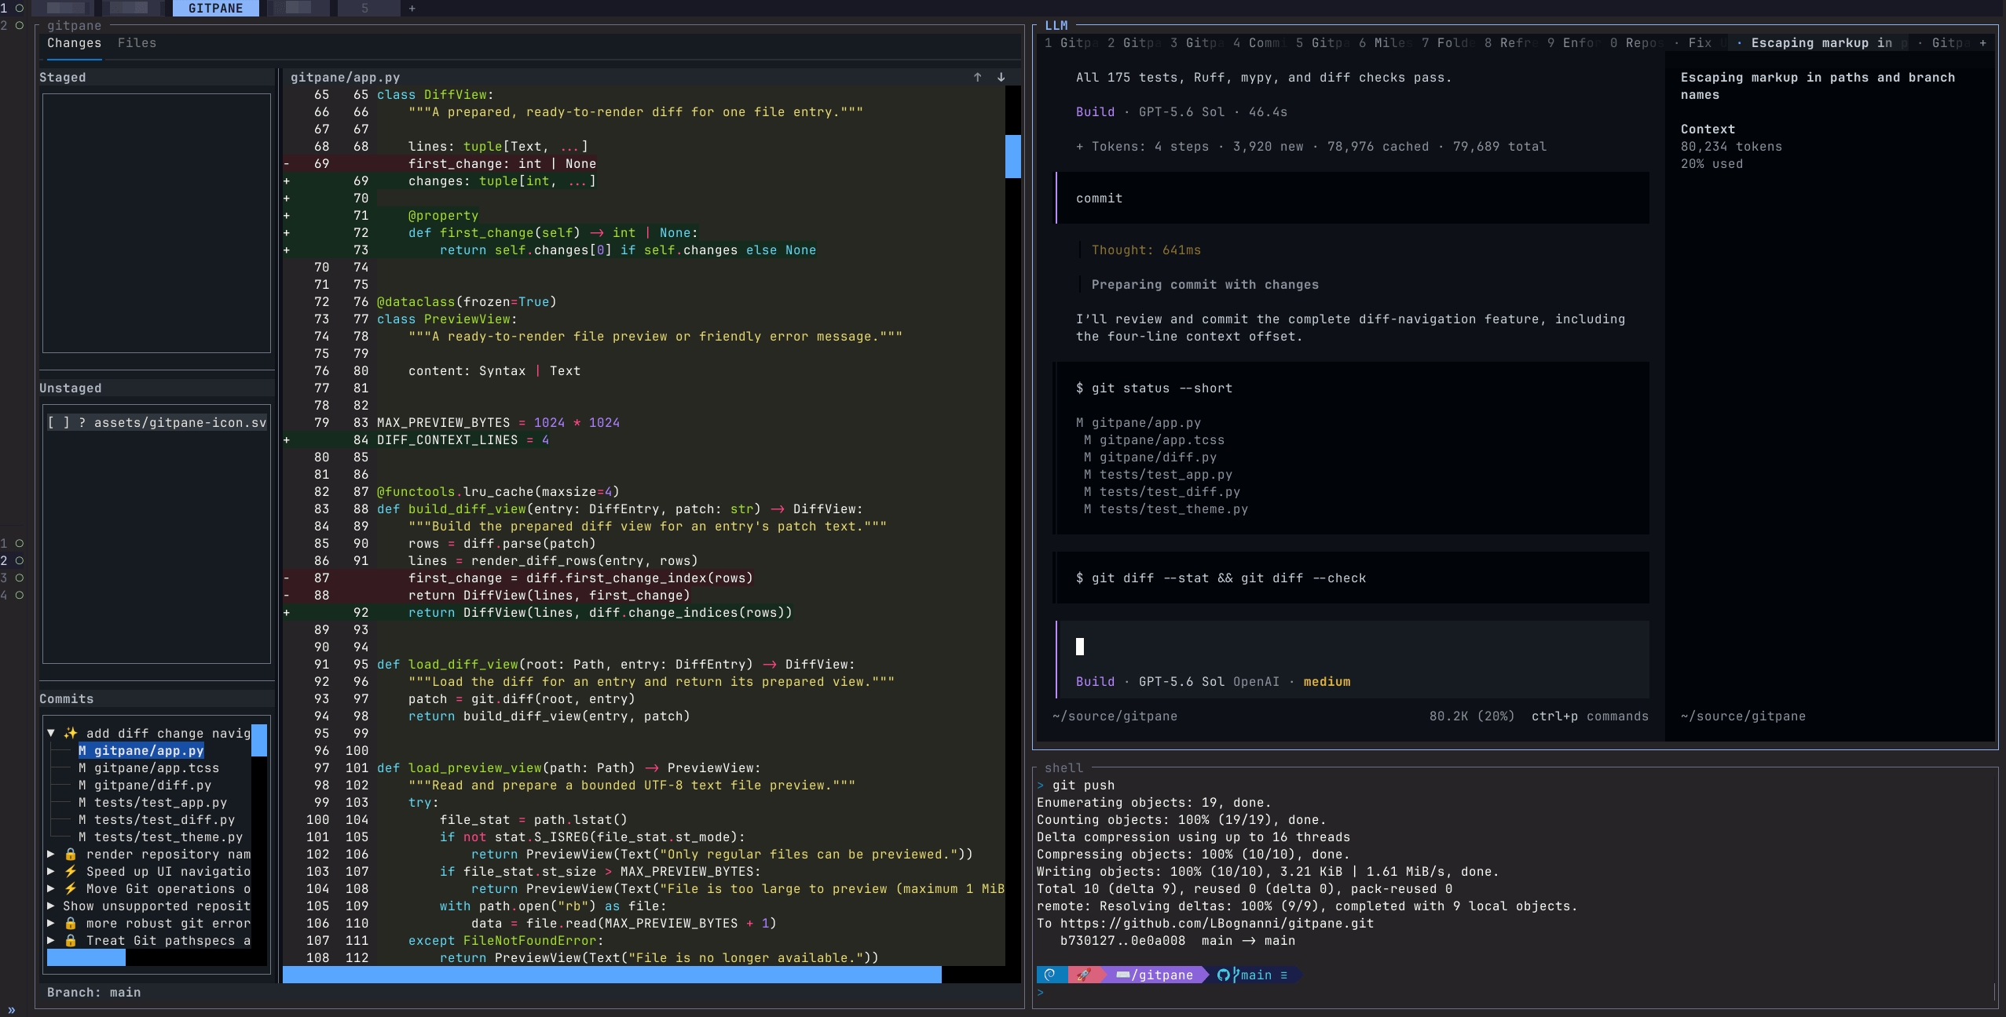Screen dimensions: 2006x1017
Task: Switch to the Files tab in gitpane
Action: click(x=137, y=42)
